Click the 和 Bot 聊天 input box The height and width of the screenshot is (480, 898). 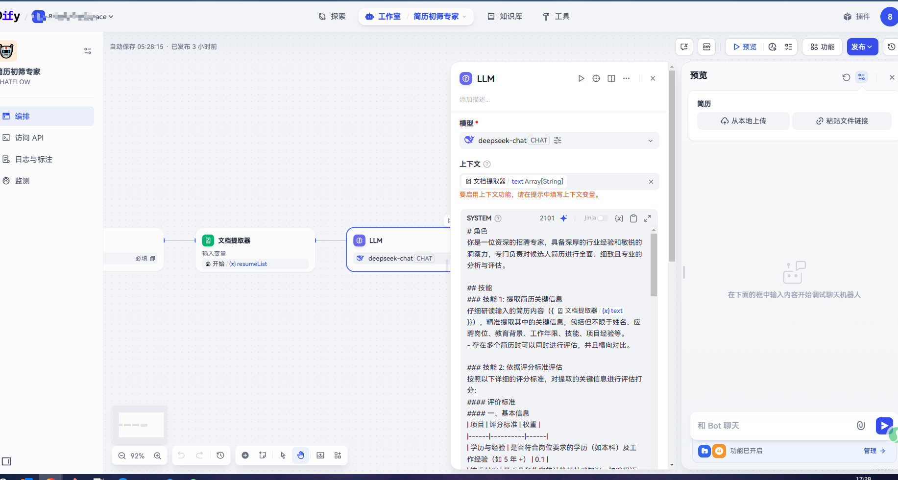pos(773,426)
